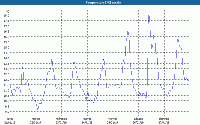Image resolution: width=200 pixels, height=125 pixels.
Task: Click the 'domingo' day label
Action: tap(164, 119)
